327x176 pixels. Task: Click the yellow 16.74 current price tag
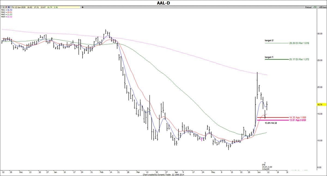pyautogui.click(x=320, y=104)
